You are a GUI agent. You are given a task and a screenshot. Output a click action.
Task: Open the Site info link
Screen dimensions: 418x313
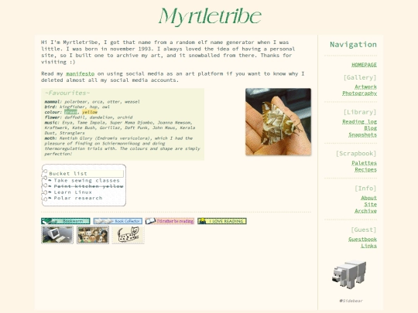pos(370,204)
